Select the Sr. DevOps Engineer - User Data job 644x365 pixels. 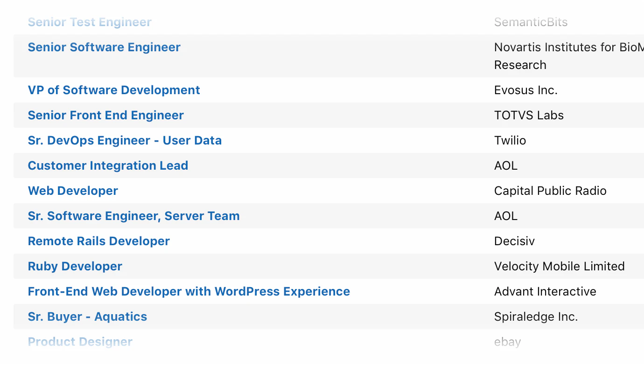[x=125, y=140]
